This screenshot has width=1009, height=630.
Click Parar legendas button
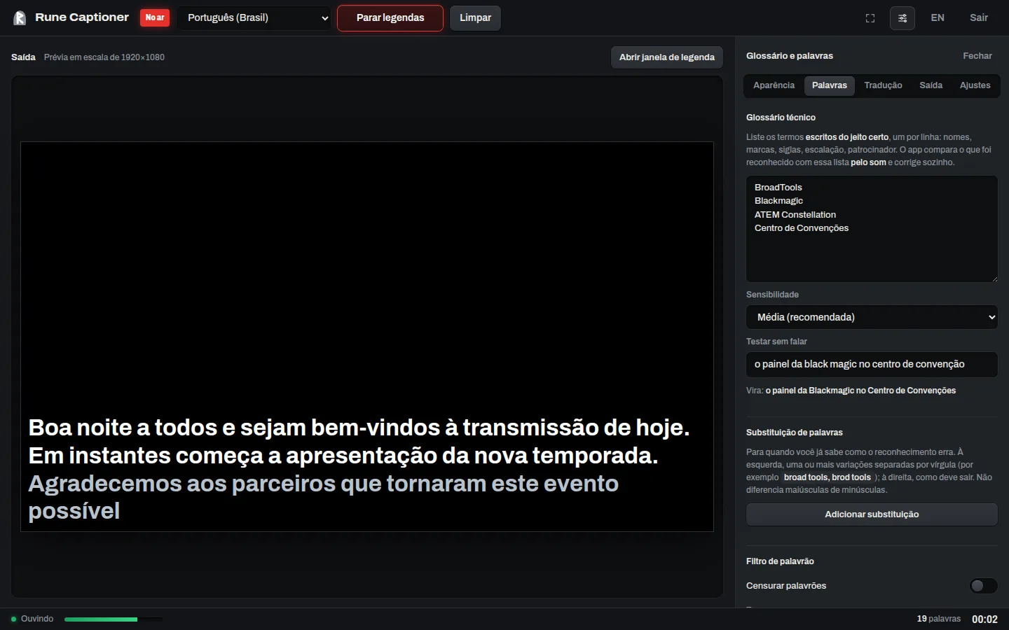coord(390,18)
